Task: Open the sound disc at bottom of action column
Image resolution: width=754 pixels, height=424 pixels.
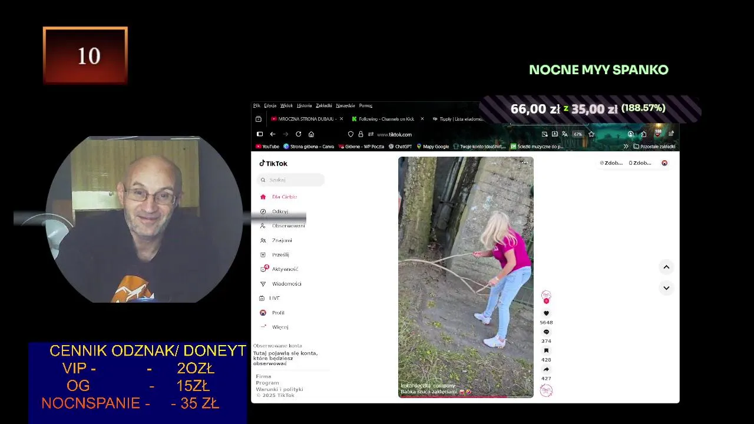Action: [546, 390]
